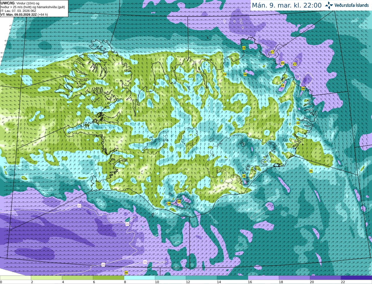Pick the darkest purple legend swatch above 22
Image resolution: width=372 pixels, height=284 pixels.
pos(356,278)
